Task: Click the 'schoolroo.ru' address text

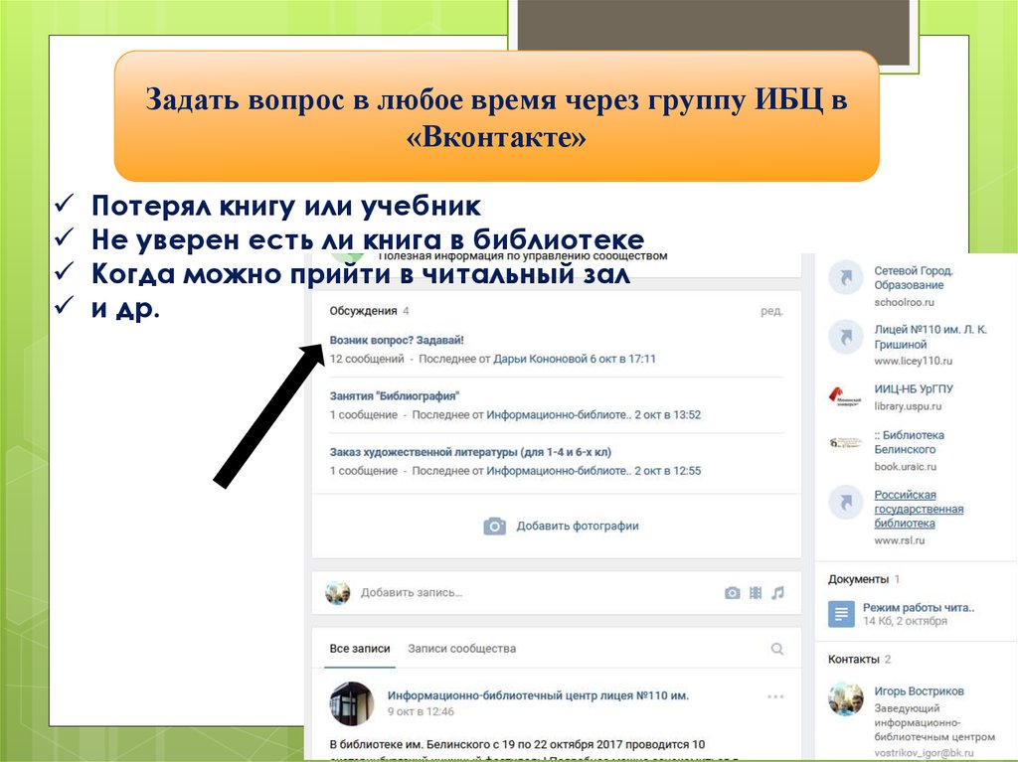Action: pos(904,302)
